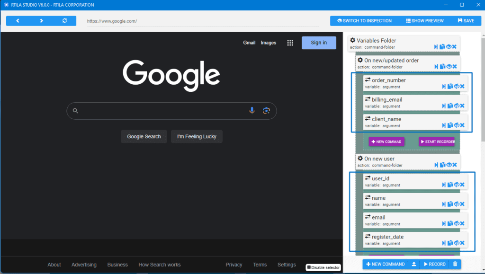
Task: Start voice search with microphone icon
Action: [252, 111]
